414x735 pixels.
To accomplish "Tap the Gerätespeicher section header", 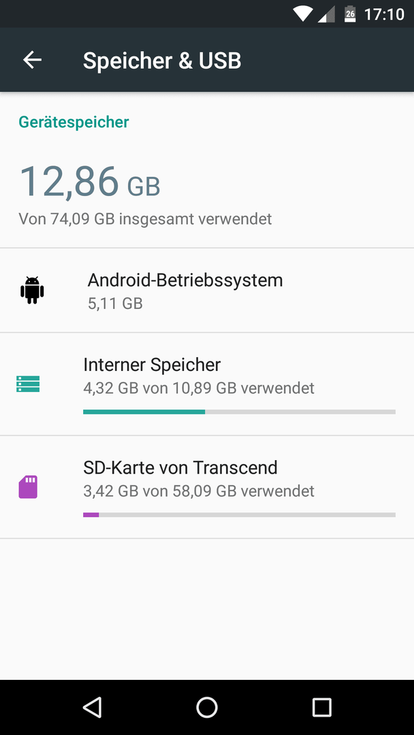I will click(x=74, y=122).
